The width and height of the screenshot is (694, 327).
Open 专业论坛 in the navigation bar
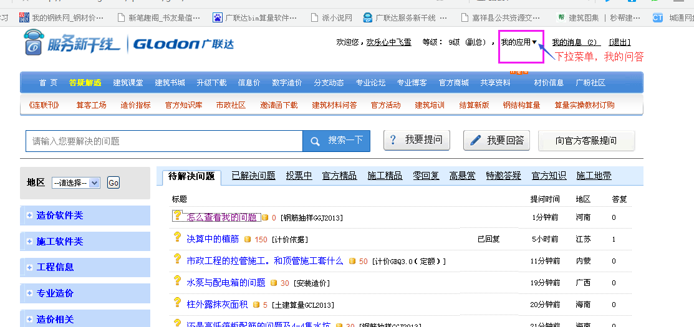(x=370, y=83)
